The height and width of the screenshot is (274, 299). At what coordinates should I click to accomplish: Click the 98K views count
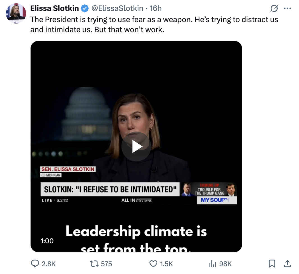click(x=225, y=264)
